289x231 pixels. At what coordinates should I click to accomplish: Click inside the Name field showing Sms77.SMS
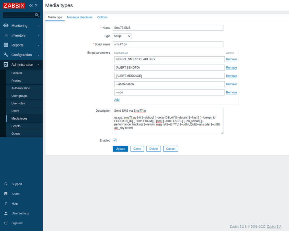[x=168, y=28]
